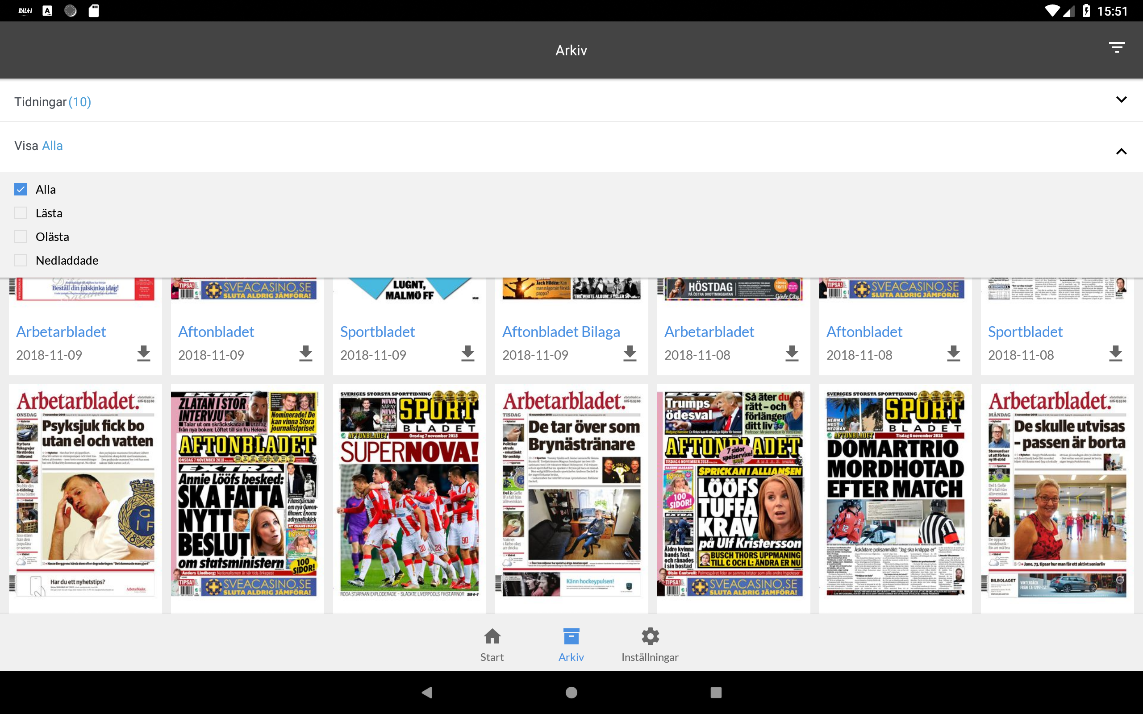Open Arbetarbladet title link dated 2018-11-08
The image size is (1143, 714).
[709, 332]
